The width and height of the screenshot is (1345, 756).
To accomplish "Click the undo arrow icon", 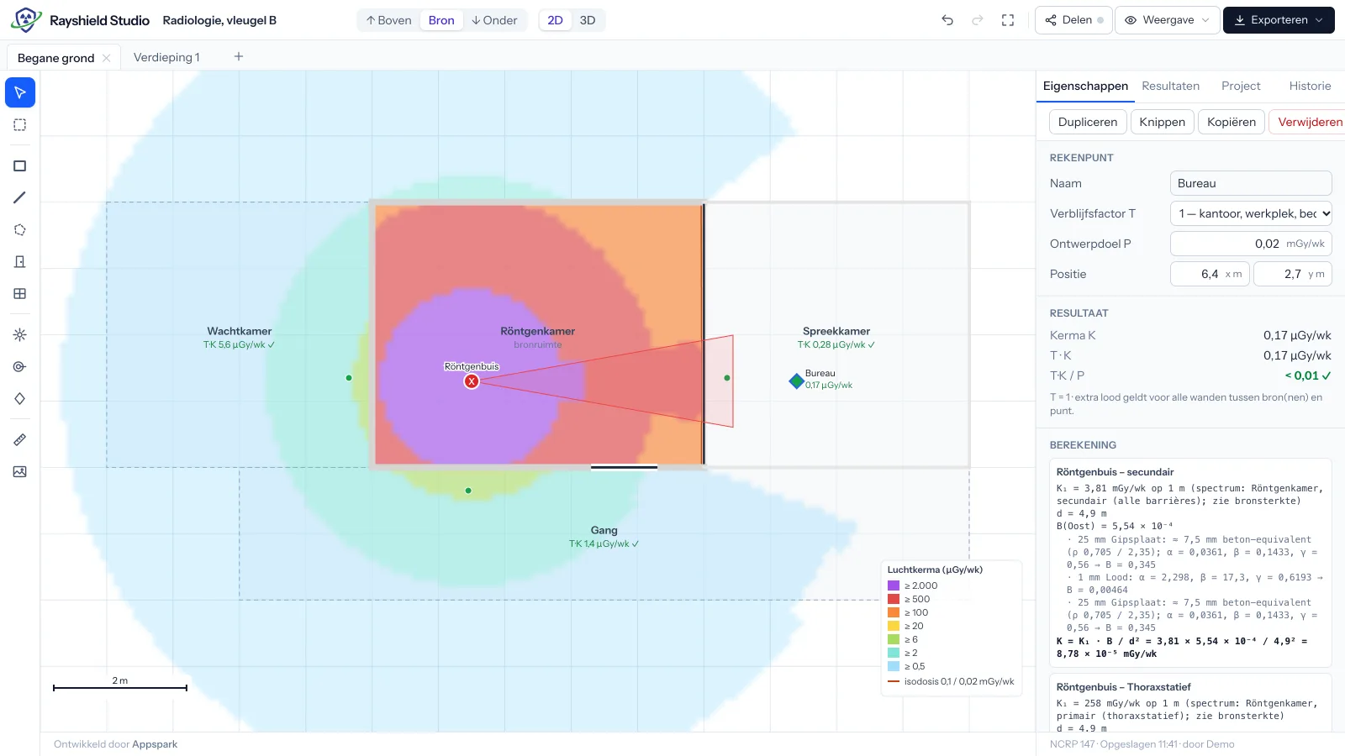I will pyautogui.click(x=947, y=20).
